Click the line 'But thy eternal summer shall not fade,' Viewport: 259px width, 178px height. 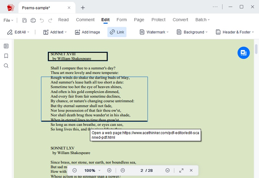pos(82,106)
